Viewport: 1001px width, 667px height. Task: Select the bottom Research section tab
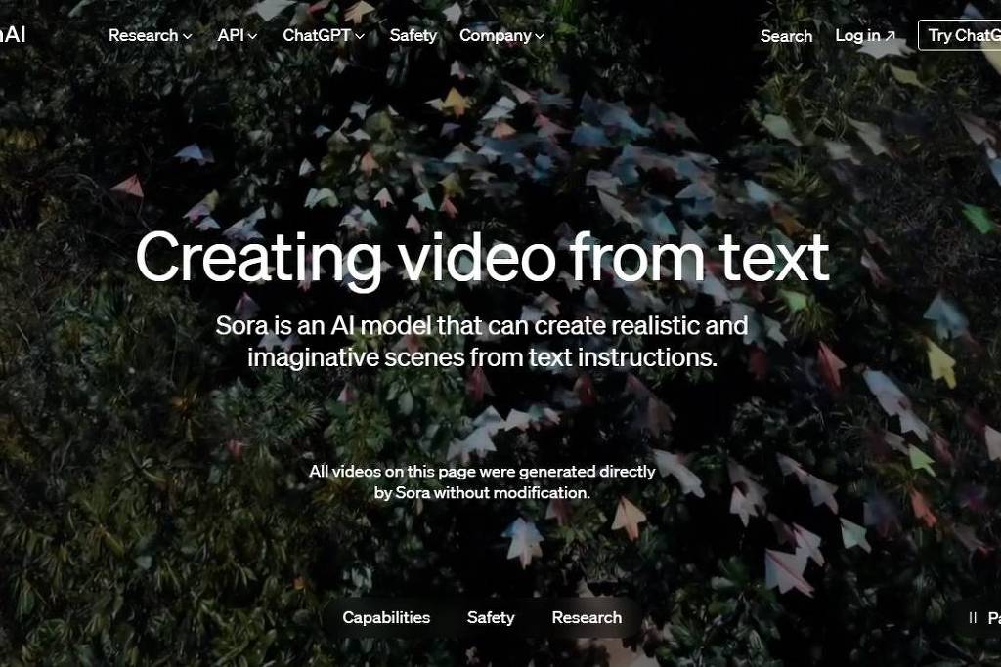click(587, 617)
